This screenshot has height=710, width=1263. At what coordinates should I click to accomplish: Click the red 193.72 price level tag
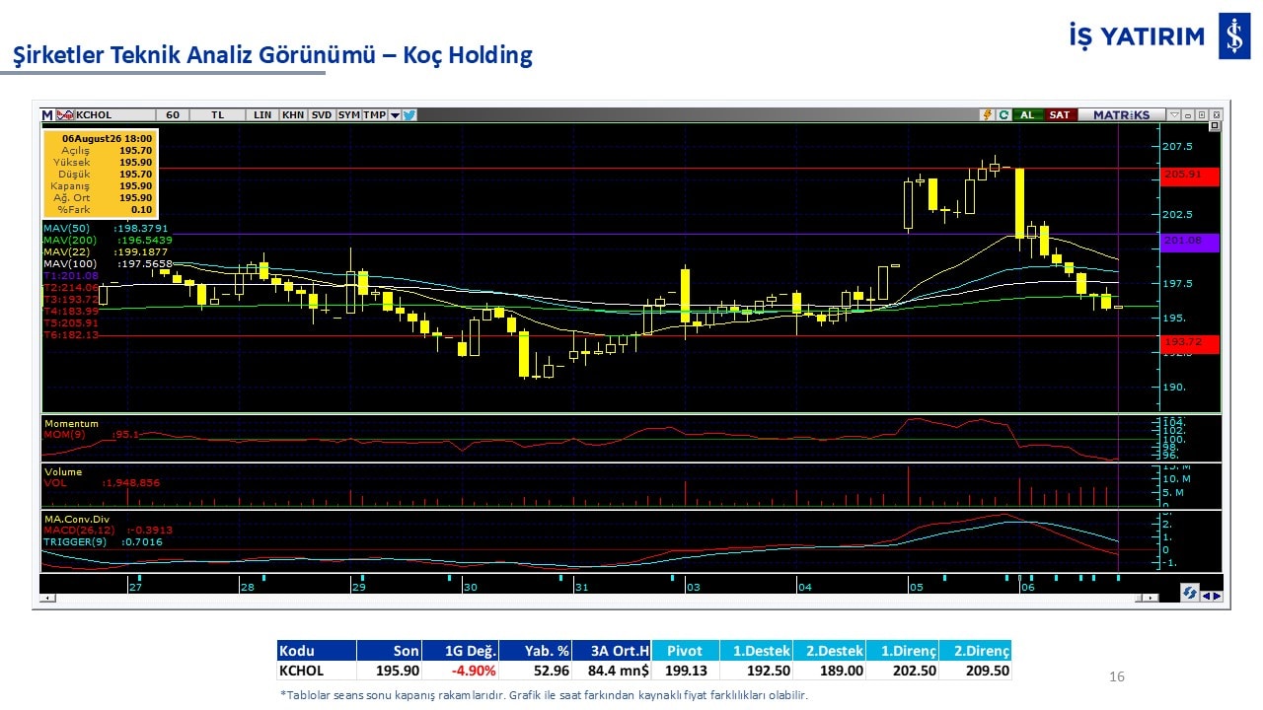point(1191,344)
